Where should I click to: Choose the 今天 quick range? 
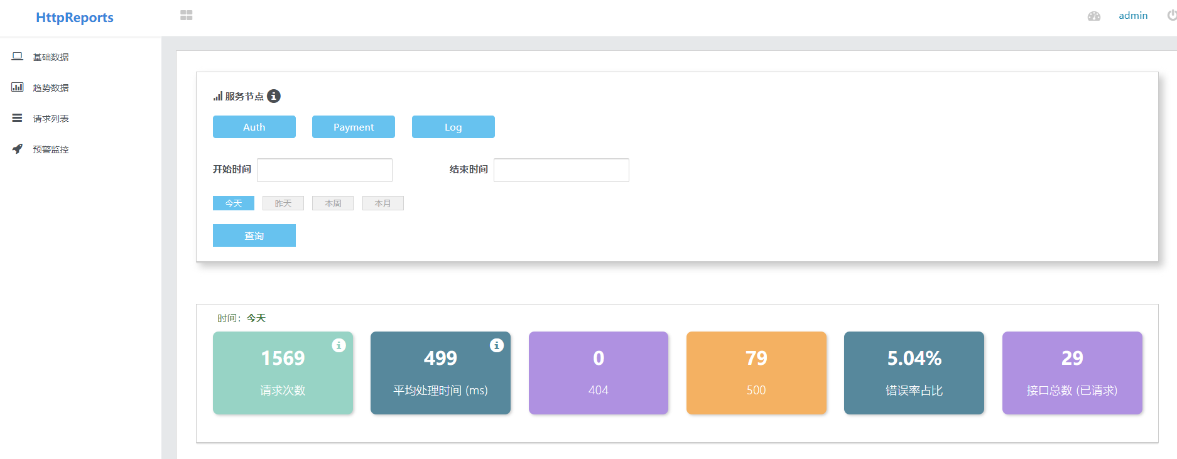[x=234, y=203]
